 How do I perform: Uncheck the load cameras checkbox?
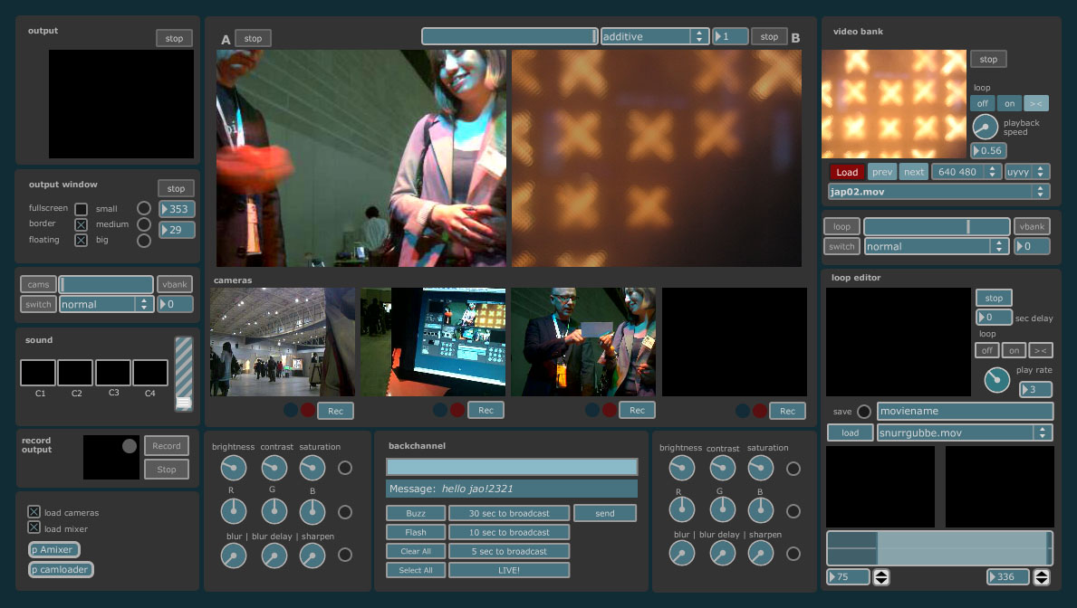[34, 512]
